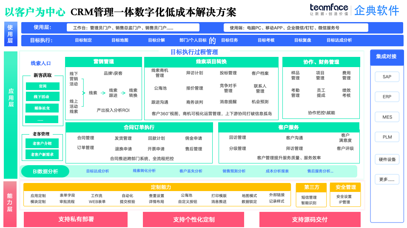
Task: Select the 官网 lead source button
Action: (43, 86)
